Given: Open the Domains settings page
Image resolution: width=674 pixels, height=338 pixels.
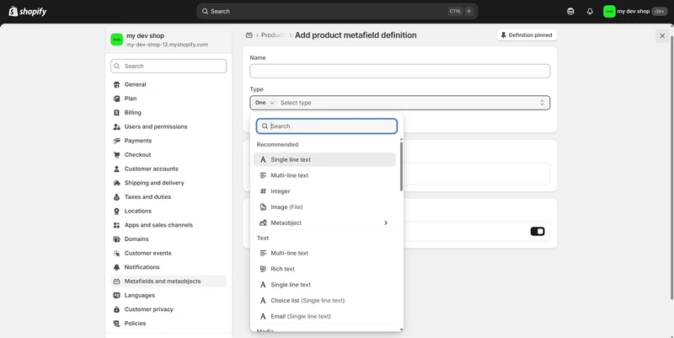Looking at the screenshot, I should pos(168,239).
